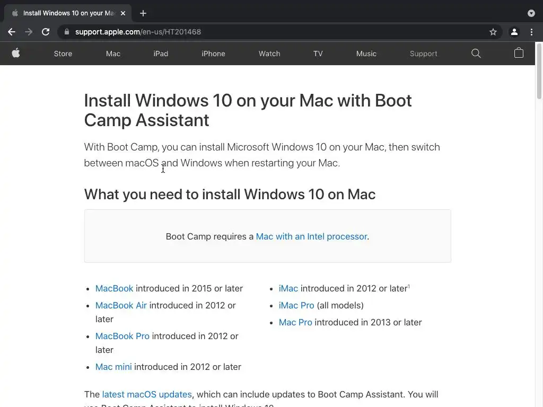The width and height of the screenshot is (543, 407).
Task: Click the page's vertical scrollbar thumb
Action: (539, 71)
